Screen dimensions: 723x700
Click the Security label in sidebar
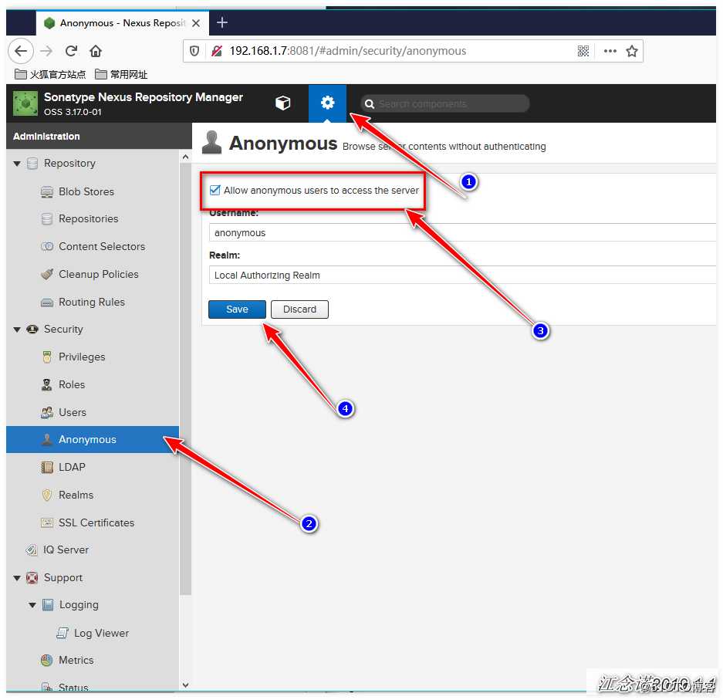pyautogui.click(x=63, y=330)
